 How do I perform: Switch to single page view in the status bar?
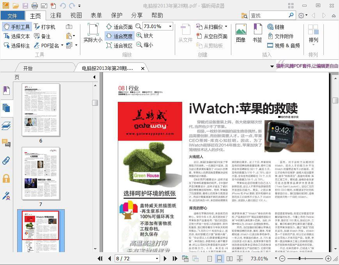coord(209,258)
